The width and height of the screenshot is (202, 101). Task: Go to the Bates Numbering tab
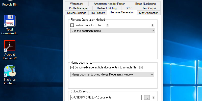[145, 4]
